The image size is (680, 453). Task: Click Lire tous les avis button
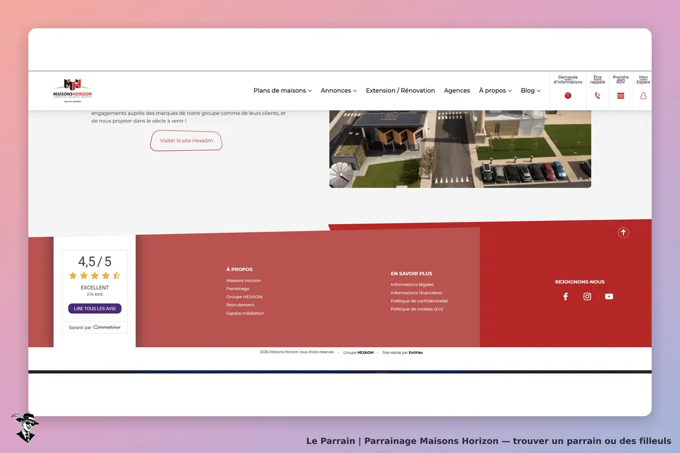point(95,309)
